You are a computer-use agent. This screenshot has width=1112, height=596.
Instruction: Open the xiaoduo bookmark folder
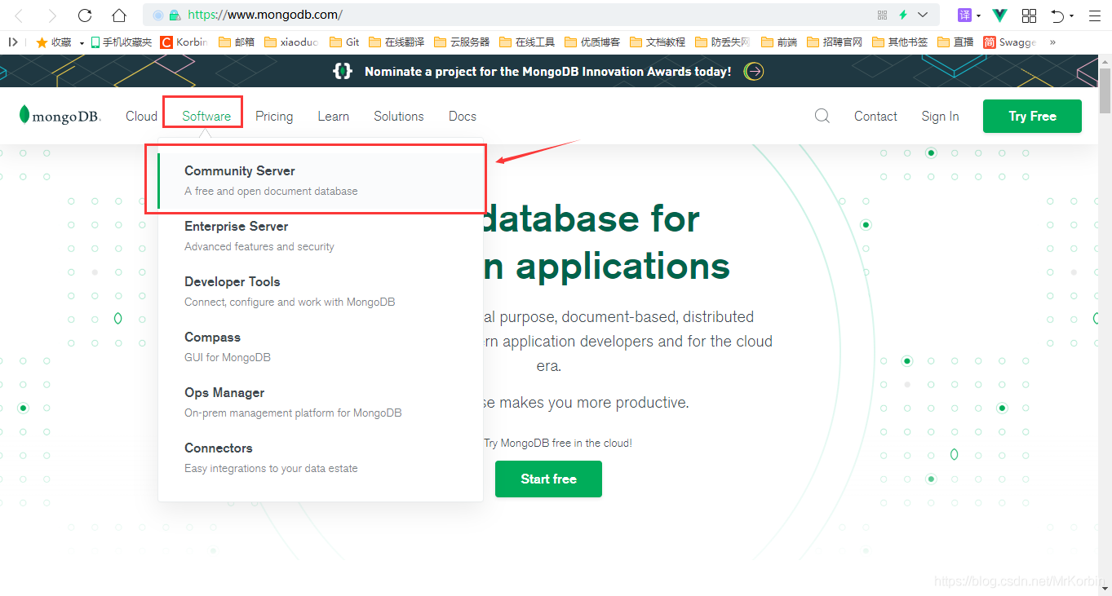pyautogui.click(x=292, y=42)
